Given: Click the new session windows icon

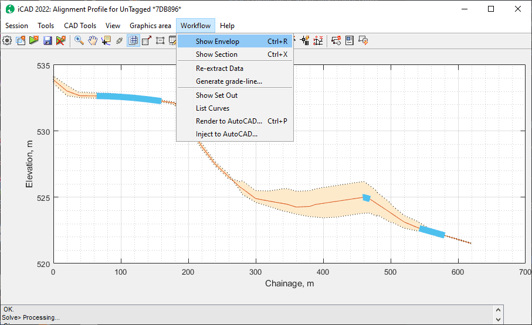Looking at the screenshot, I should point(21,40).
